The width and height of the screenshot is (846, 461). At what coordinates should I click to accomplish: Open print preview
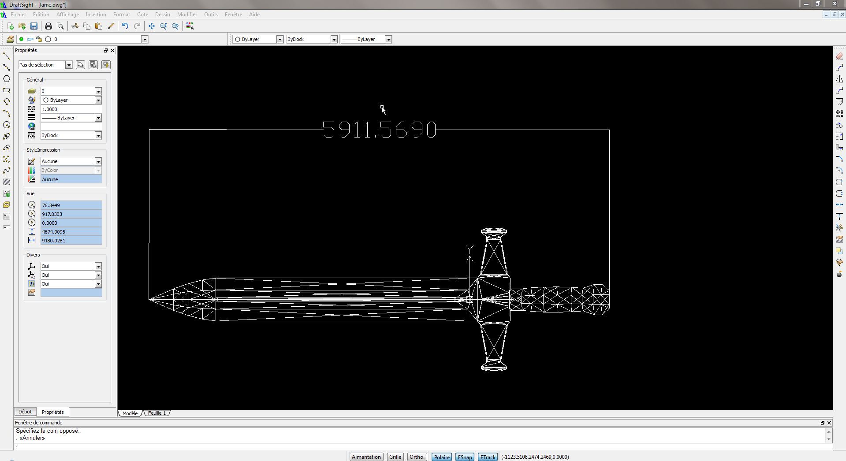[60, 26]
